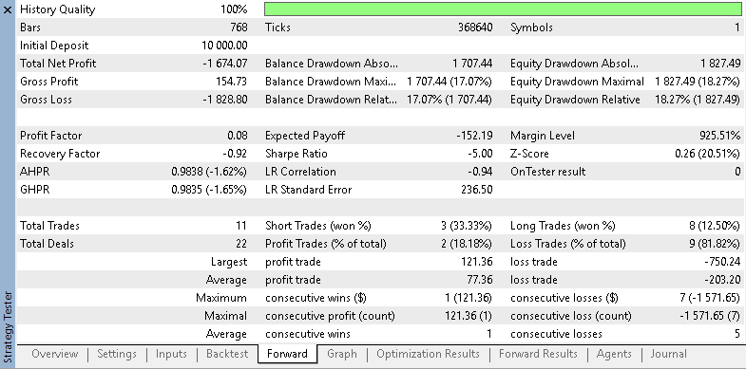Open the Inputs tab
The height and width of the screenshot is (369, 746).
171,354
